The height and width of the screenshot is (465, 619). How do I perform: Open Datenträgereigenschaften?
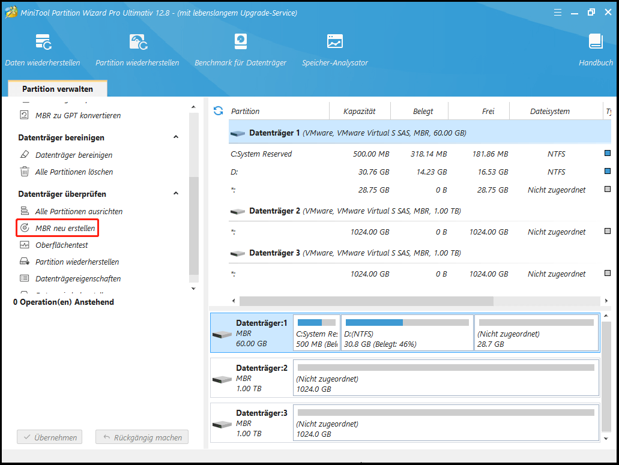point(78,279)
